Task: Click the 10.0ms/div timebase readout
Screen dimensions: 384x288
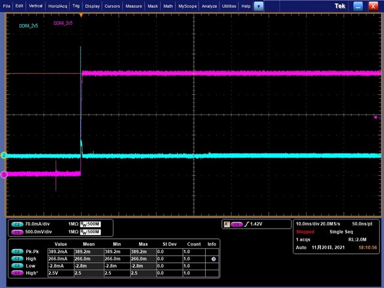Action: [307, 224]
